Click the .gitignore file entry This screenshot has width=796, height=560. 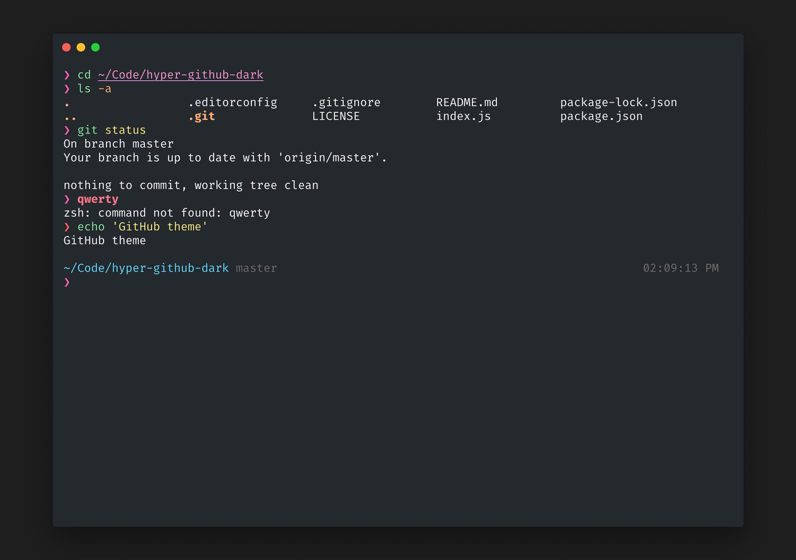346,103
